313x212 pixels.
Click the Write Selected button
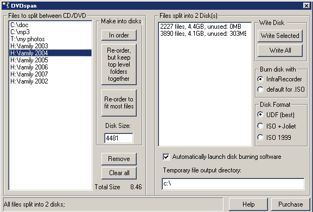point(280,36)
